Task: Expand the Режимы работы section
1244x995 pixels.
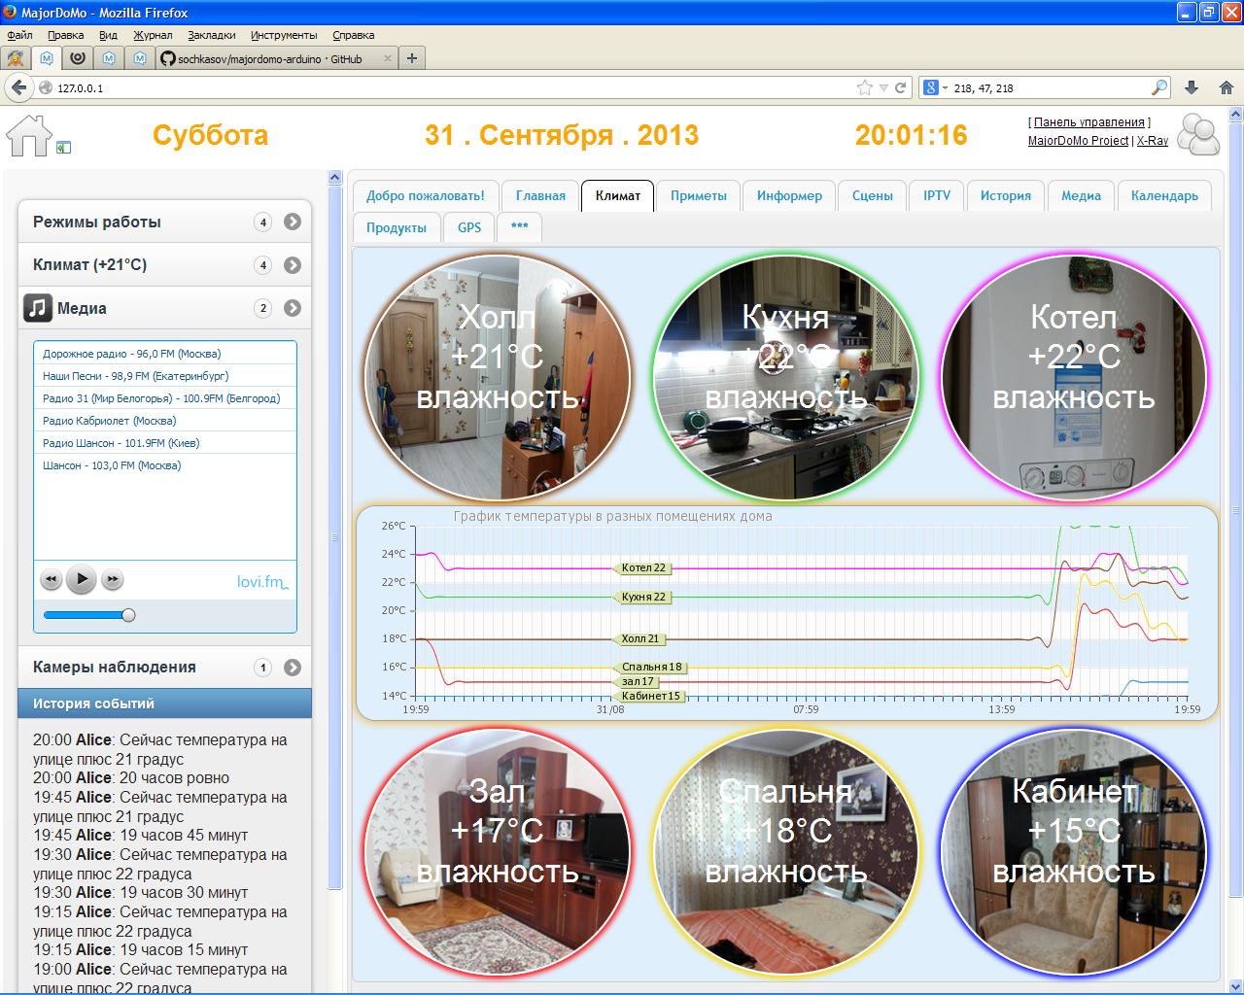Action: click(293, 222)
